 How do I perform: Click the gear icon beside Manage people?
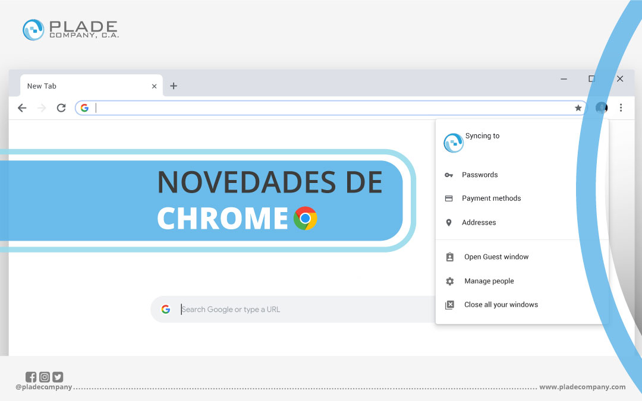pos(449,281)
